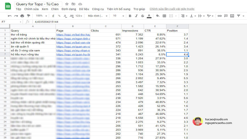Open the topz.vn/bai-tho-hay link

pyautogui.click(x=73, y=35)
